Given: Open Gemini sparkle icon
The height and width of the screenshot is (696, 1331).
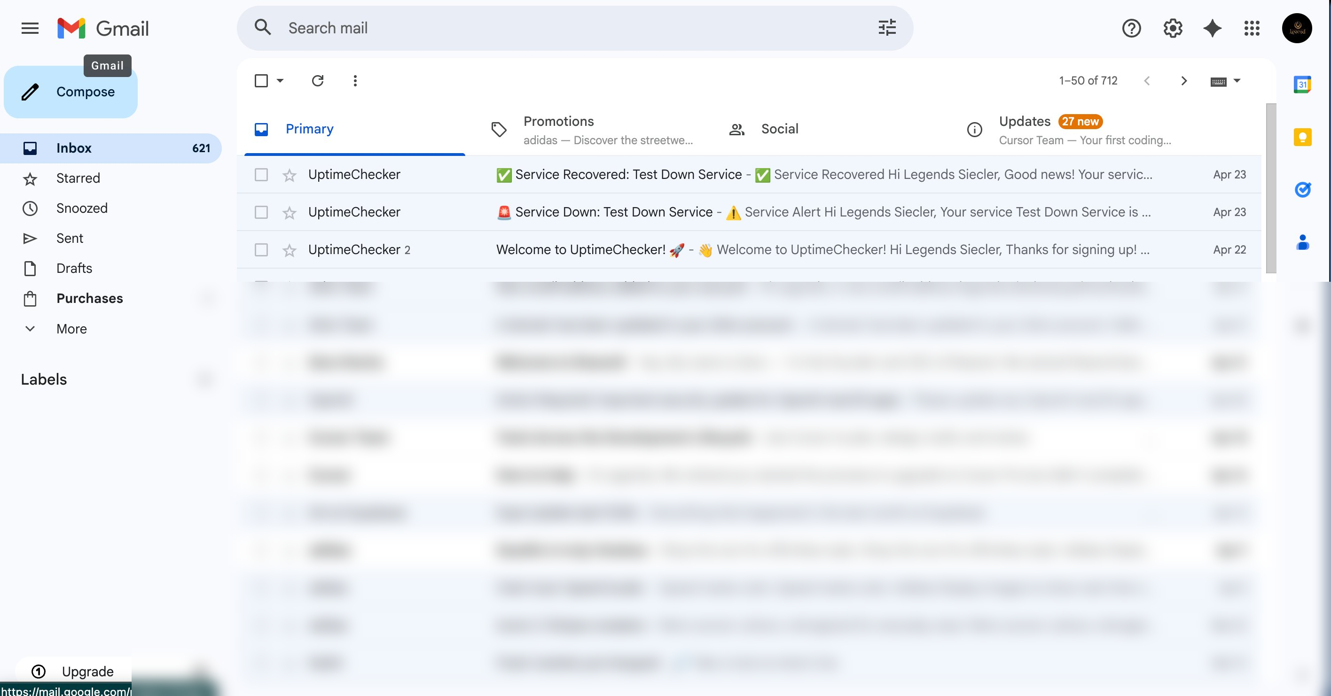Looking at the screenshot, I should click(x=1212, y=28).
